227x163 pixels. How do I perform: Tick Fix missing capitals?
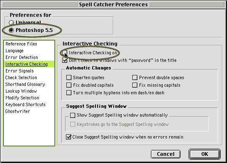[135, 85]
